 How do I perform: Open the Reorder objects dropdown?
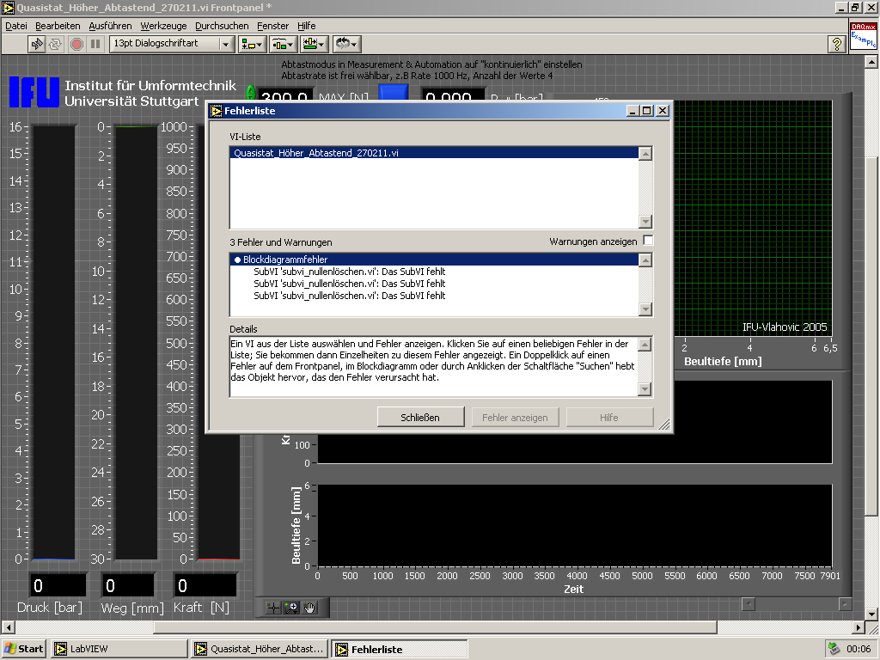[x=346, y=44]
